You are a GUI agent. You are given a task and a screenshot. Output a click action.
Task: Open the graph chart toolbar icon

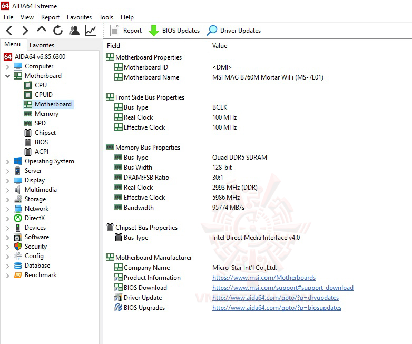91,31
